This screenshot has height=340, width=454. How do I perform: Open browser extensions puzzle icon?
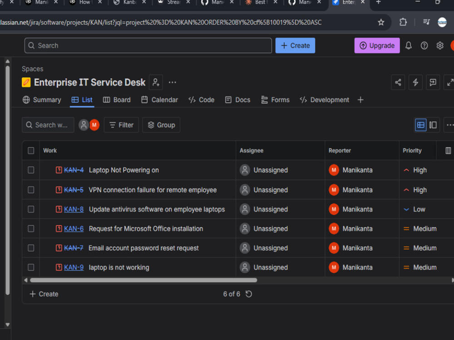point(403,22)
